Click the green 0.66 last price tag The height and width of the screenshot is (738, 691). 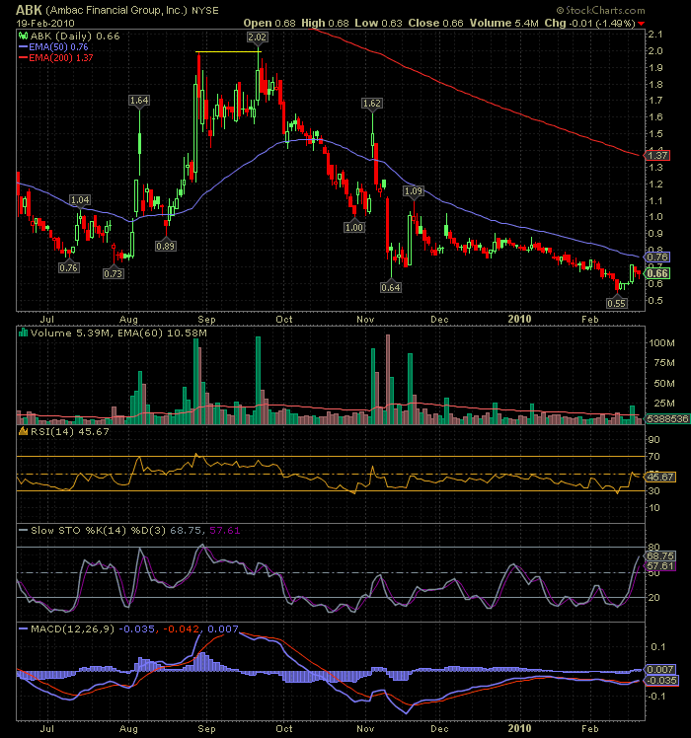coord(657,273)
